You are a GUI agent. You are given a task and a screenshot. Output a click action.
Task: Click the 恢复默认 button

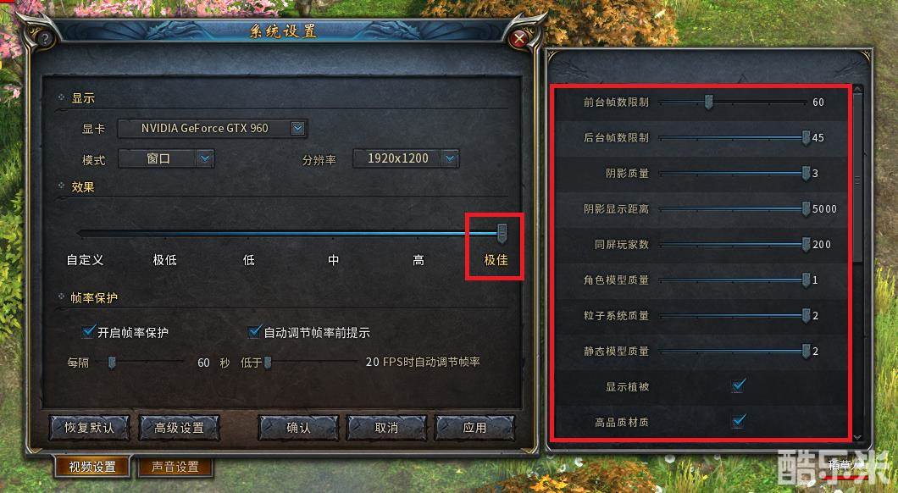click(89, 428)
